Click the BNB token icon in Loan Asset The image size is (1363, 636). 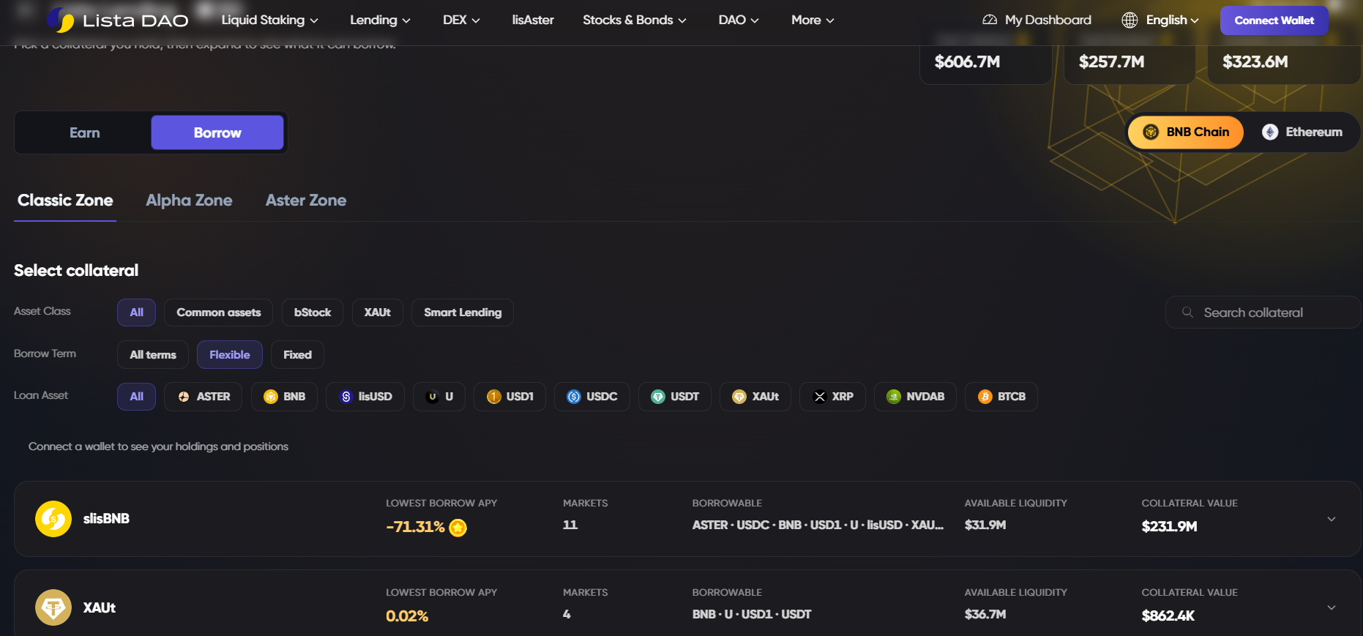click(271, 397)
